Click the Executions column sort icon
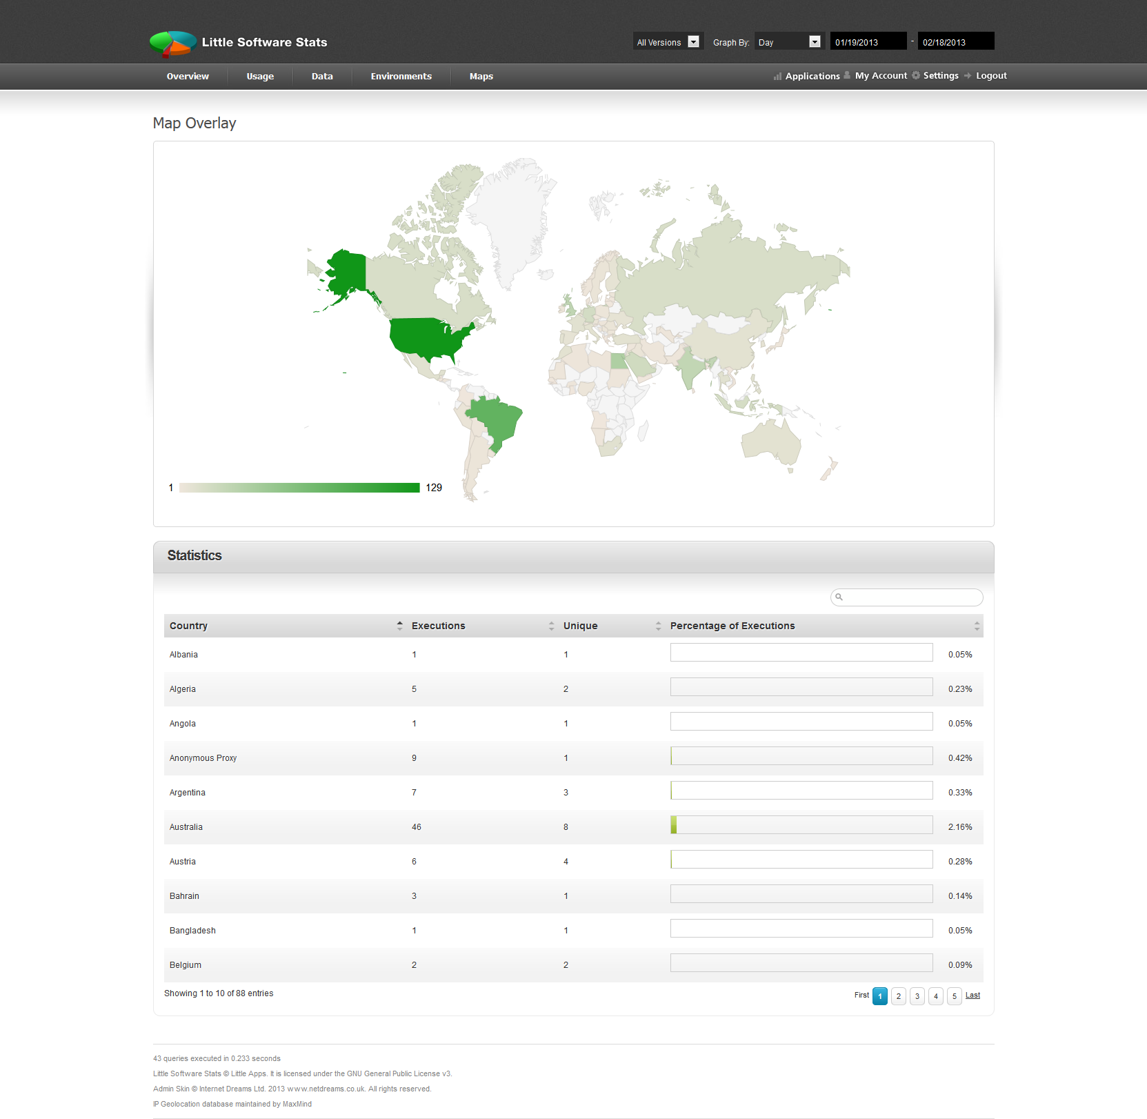 550,626
